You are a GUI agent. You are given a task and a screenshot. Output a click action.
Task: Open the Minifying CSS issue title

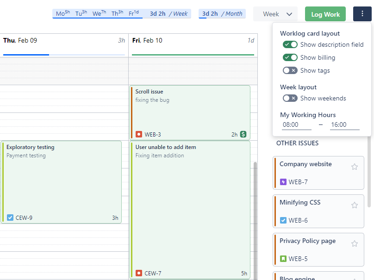click(x=300, y=202)
